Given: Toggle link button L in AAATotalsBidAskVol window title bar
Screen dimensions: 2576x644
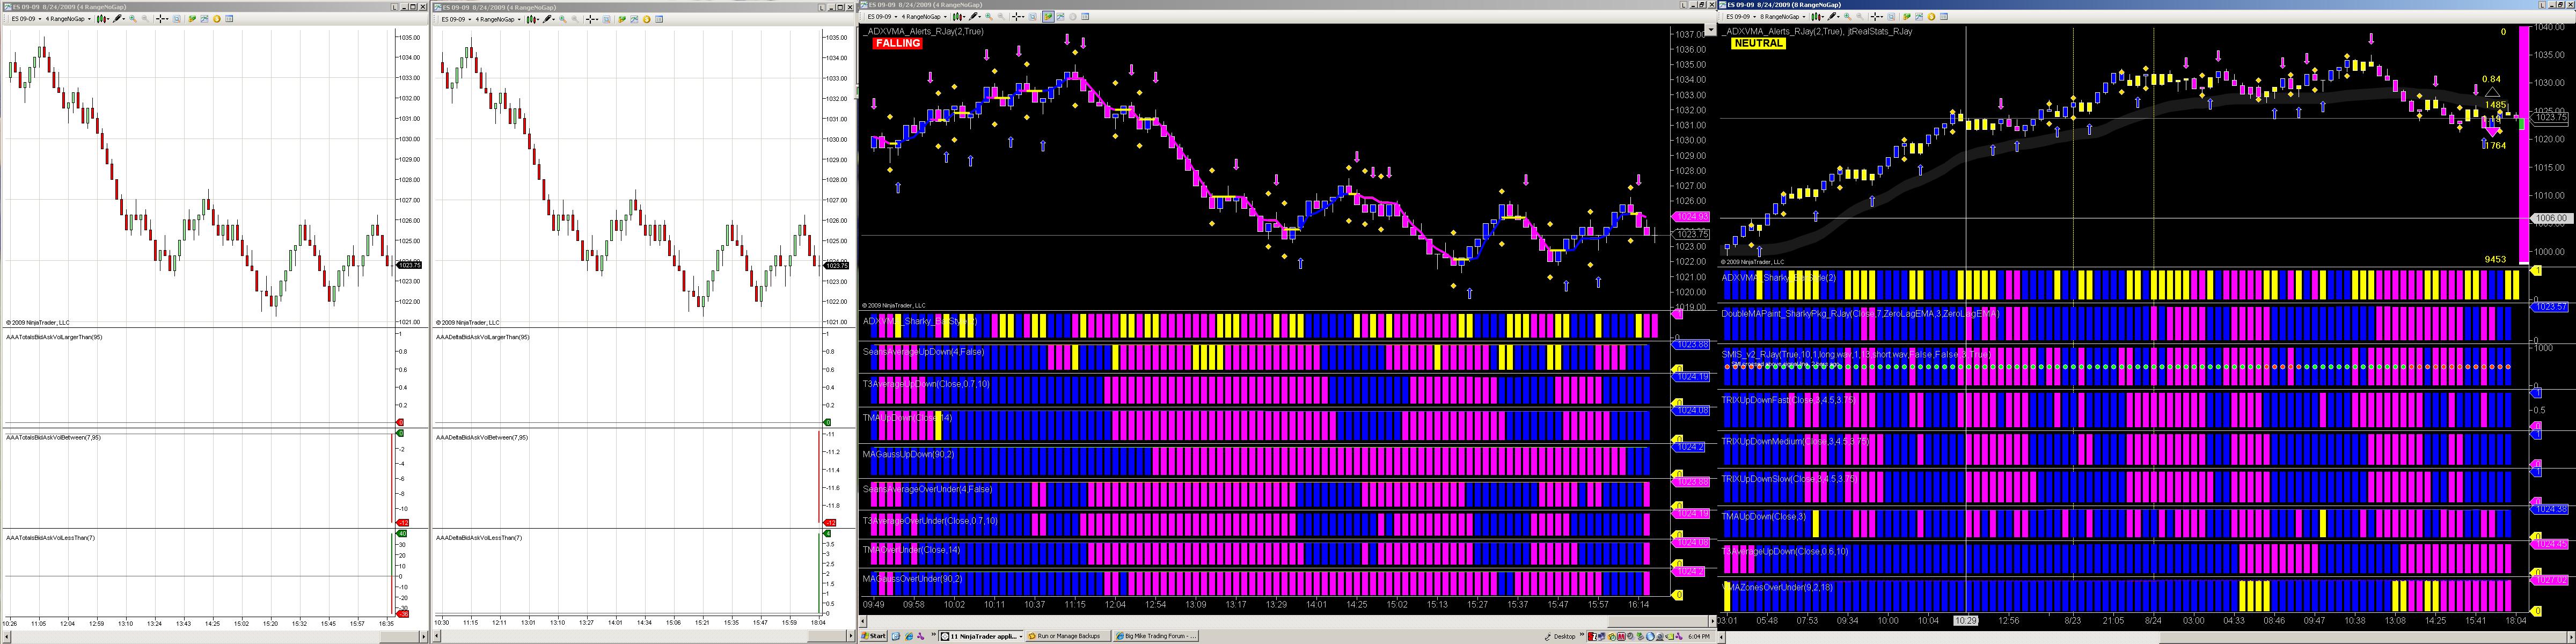Looking at the screenshot, I should click(x=394, y=7).
